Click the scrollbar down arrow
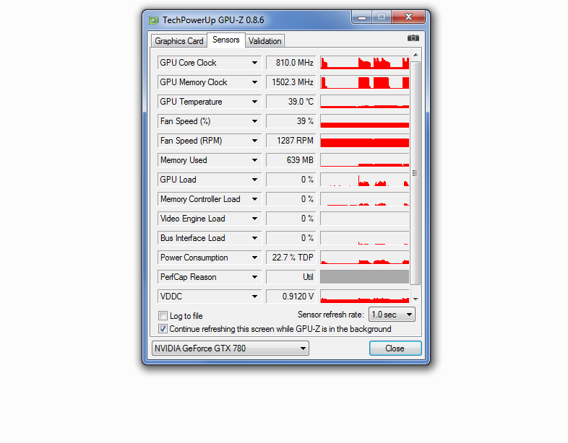This screenshot has width=568, height=443. [x=416, y=299]
